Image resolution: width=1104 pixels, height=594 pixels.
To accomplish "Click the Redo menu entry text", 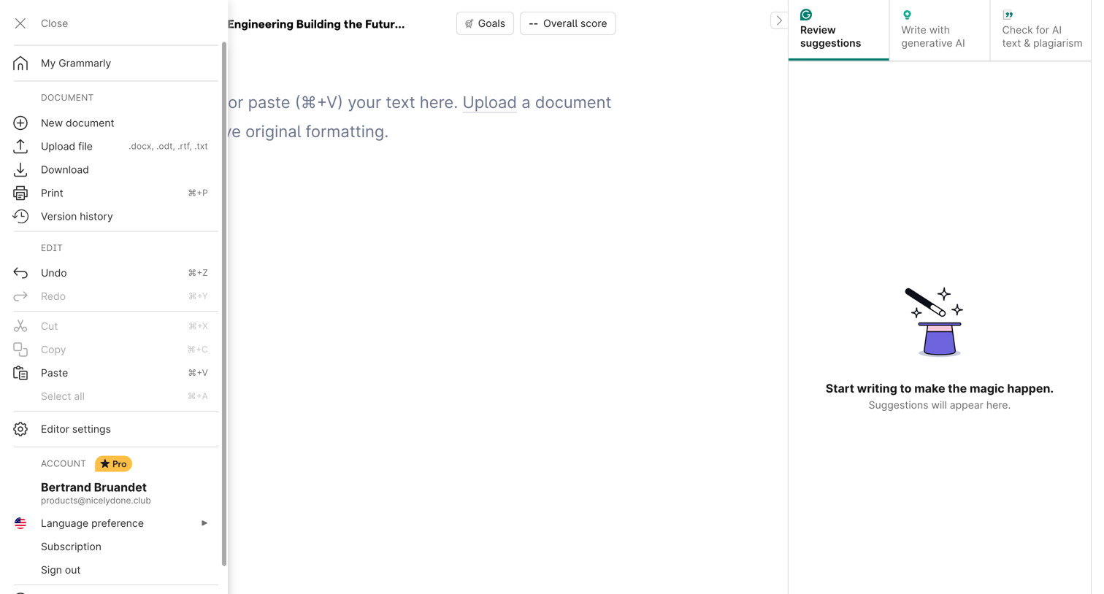I will coord(53,296).
